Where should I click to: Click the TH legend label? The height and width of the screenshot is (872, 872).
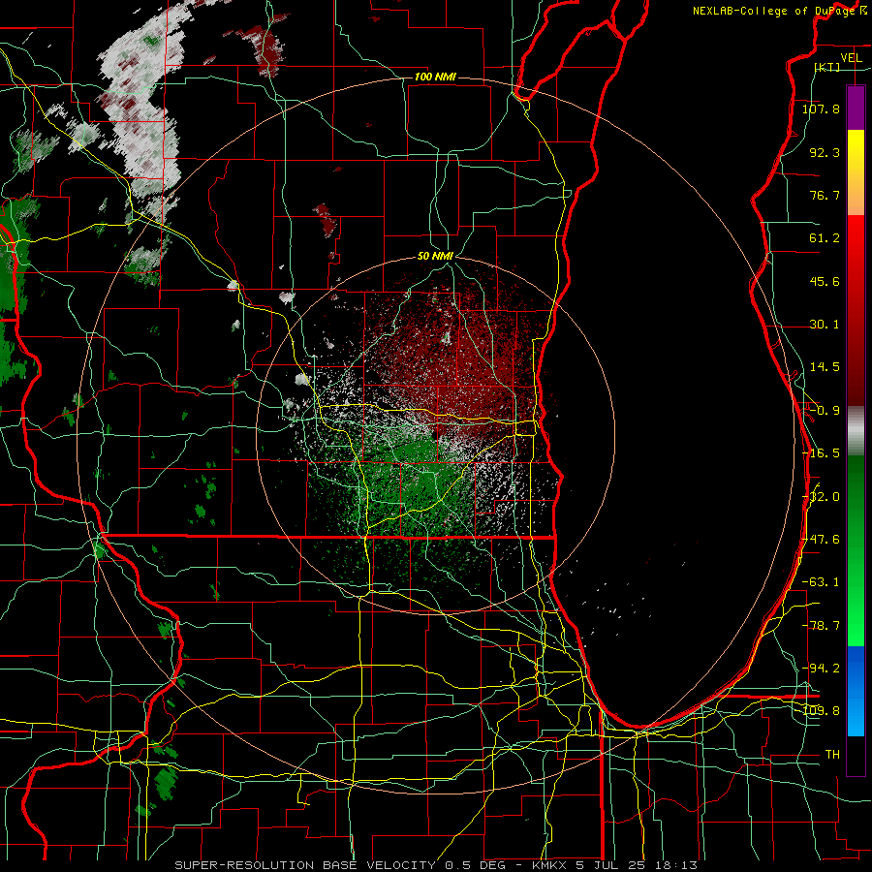pyautogui.click(x=832, y=755)
